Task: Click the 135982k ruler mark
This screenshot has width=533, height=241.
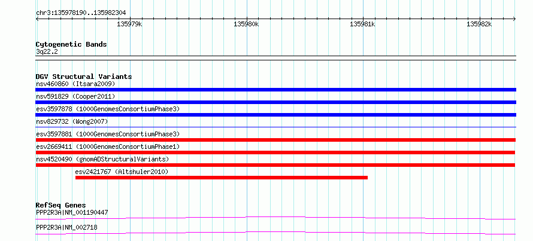Action: tap(479, 25)
